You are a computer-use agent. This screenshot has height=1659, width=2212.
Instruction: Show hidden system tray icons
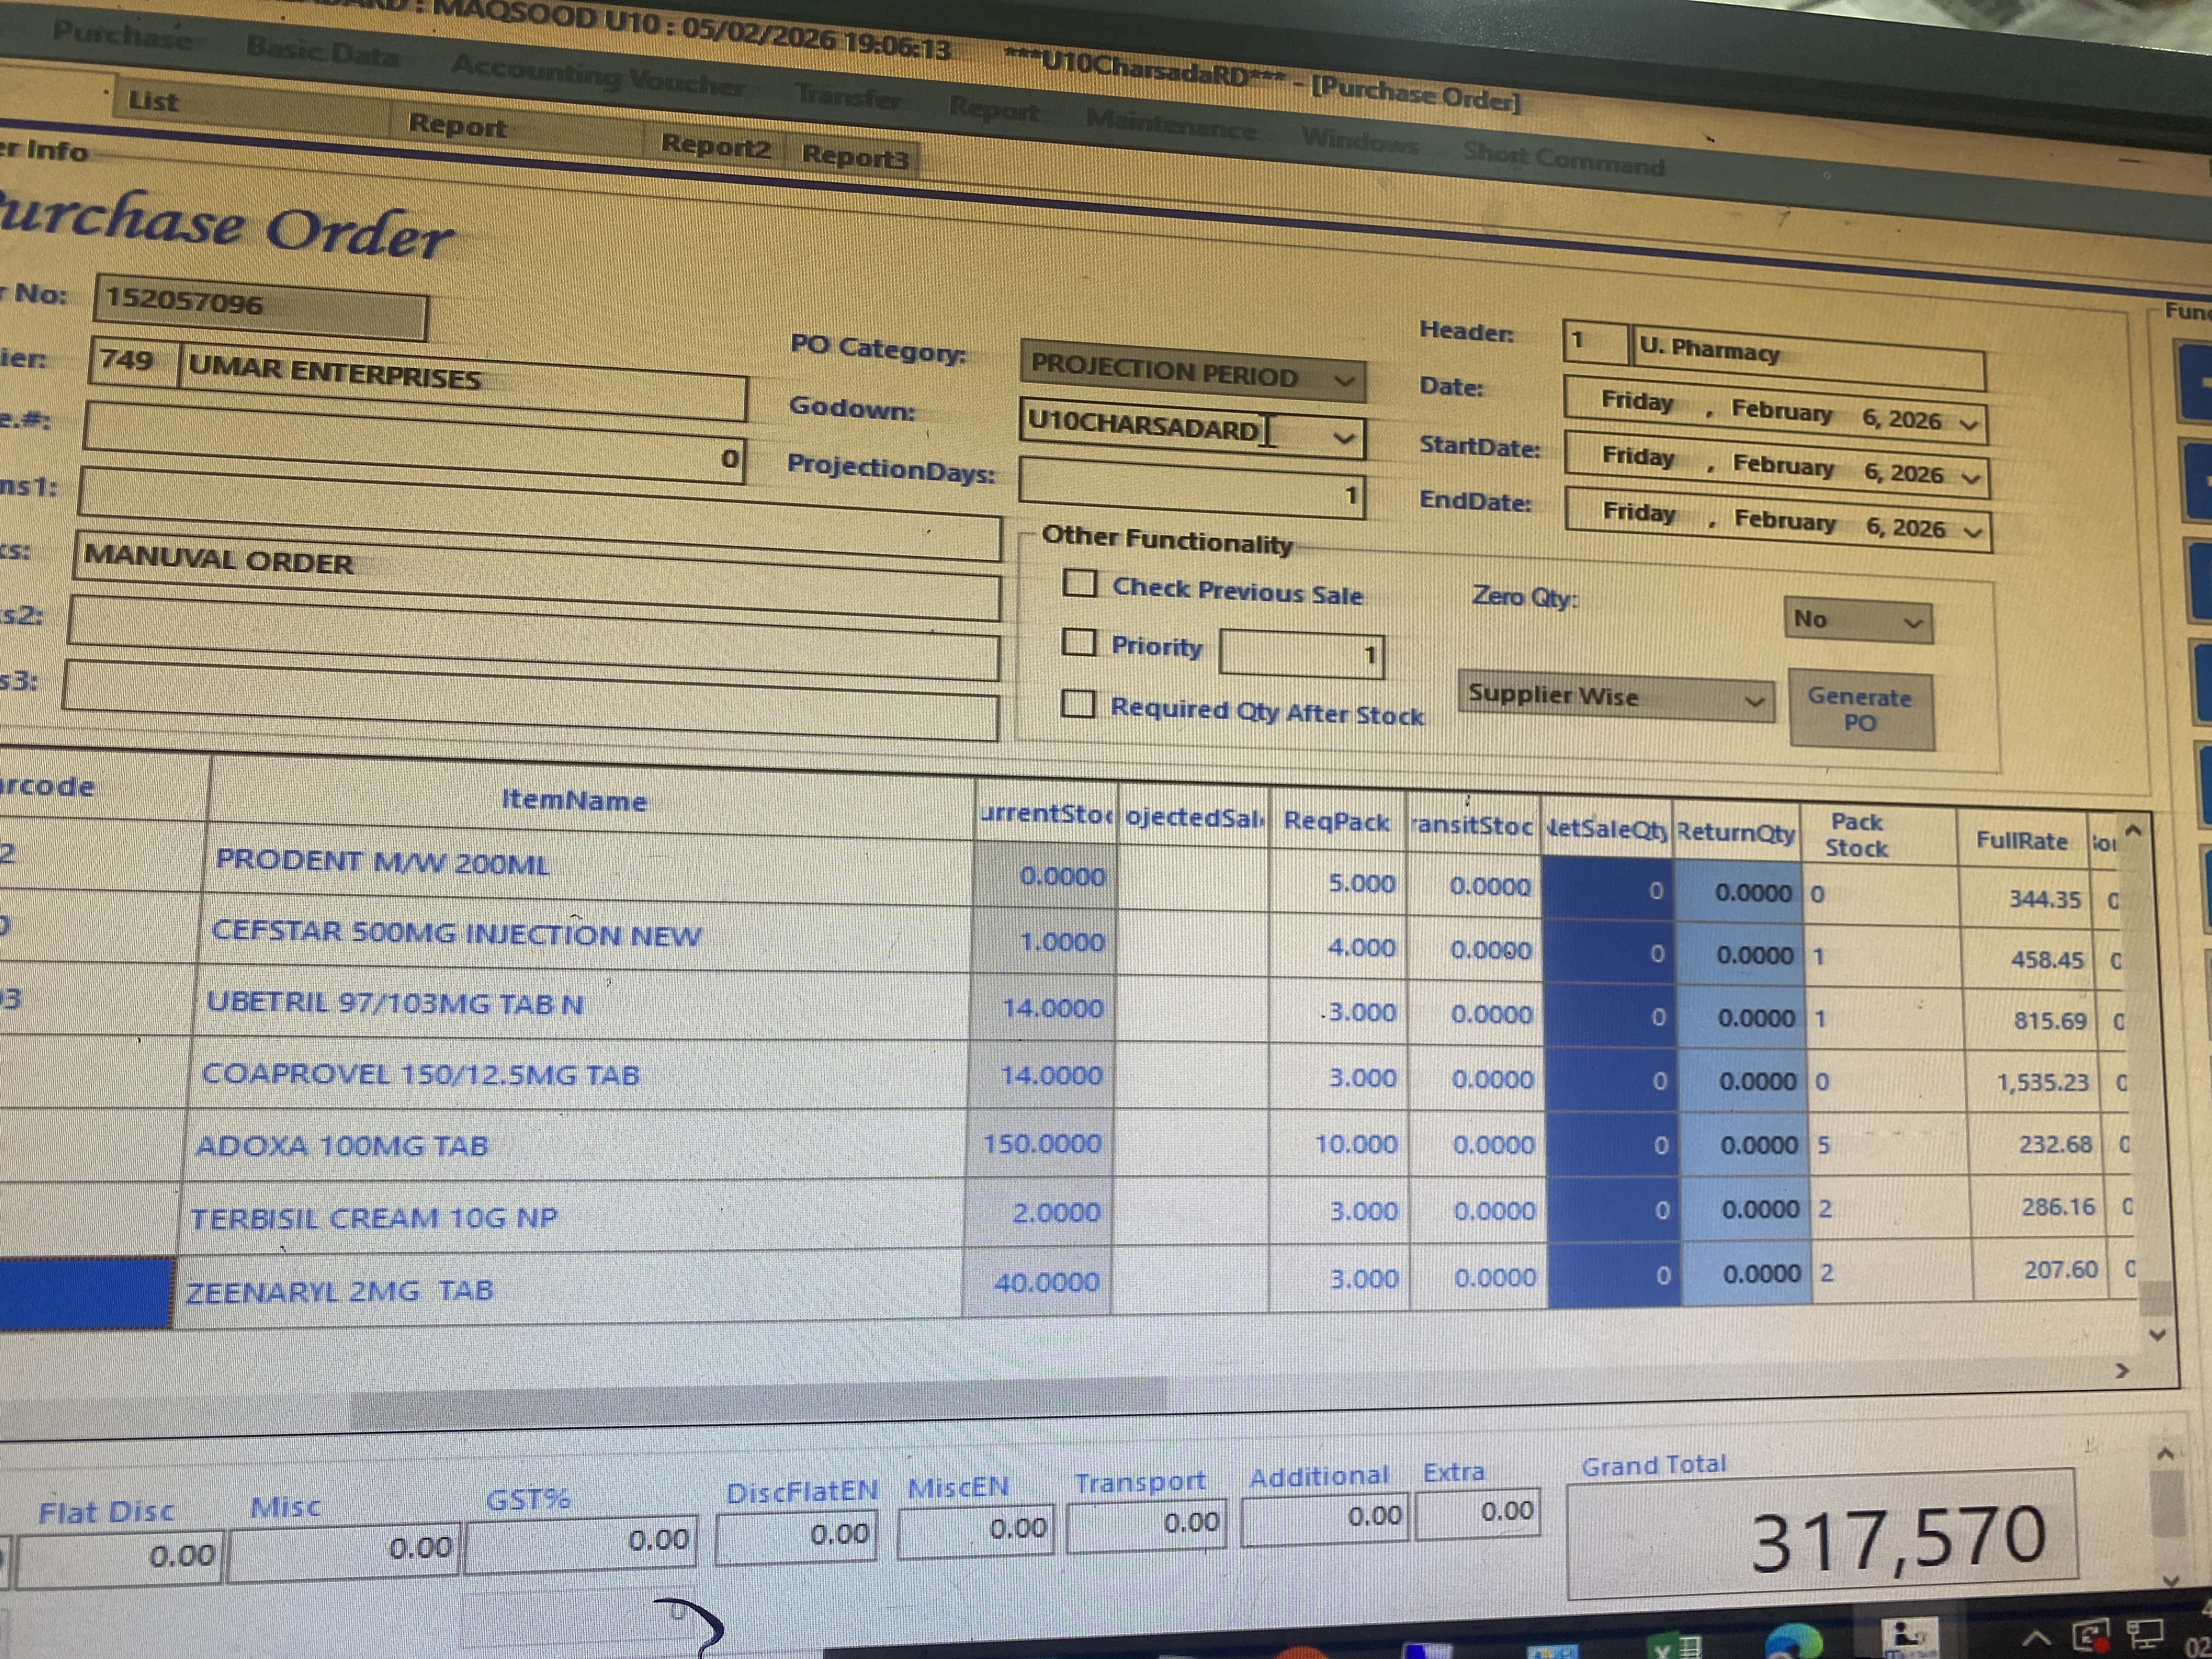(x=2037, y=1638)
